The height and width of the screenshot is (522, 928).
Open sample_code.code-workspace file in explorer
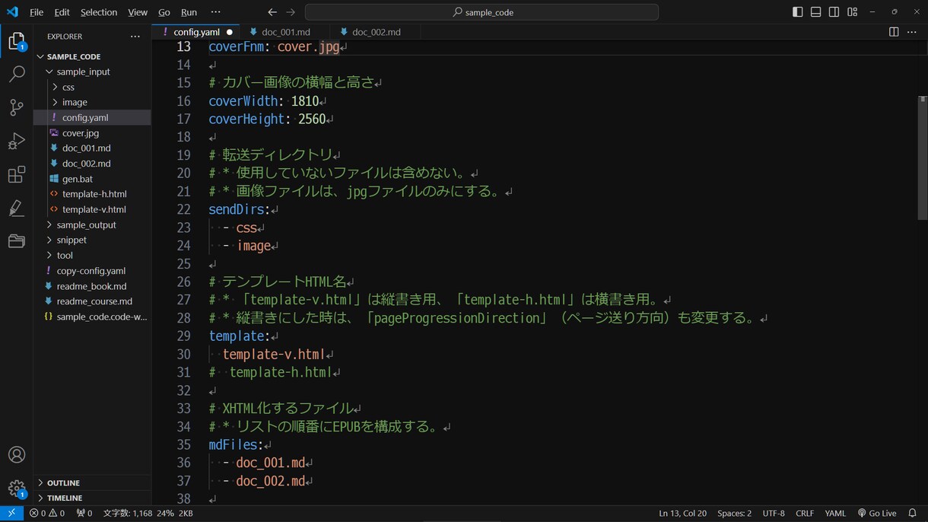coord(92,317)
